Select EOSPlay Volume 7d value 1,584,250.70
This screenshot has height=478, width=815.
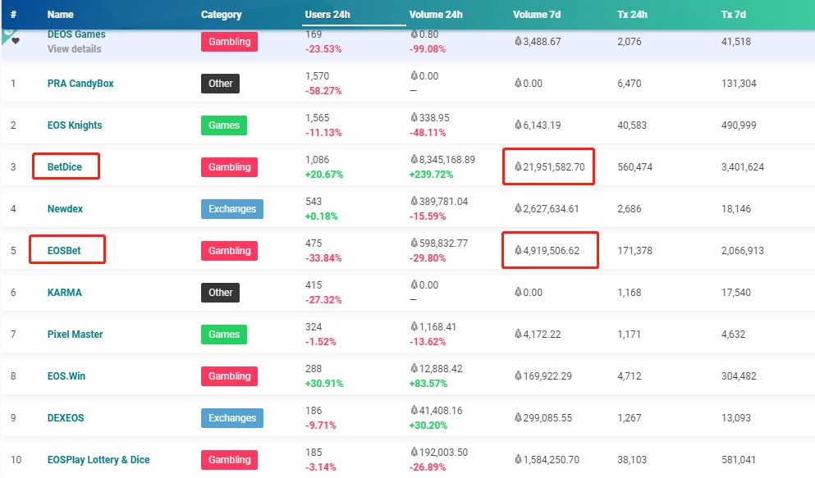coord(547,460)
